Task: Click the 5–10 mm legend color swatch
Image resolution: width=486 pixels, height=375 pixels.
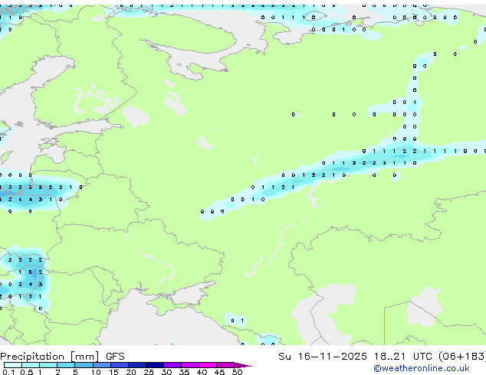Action: click(84, 365)
